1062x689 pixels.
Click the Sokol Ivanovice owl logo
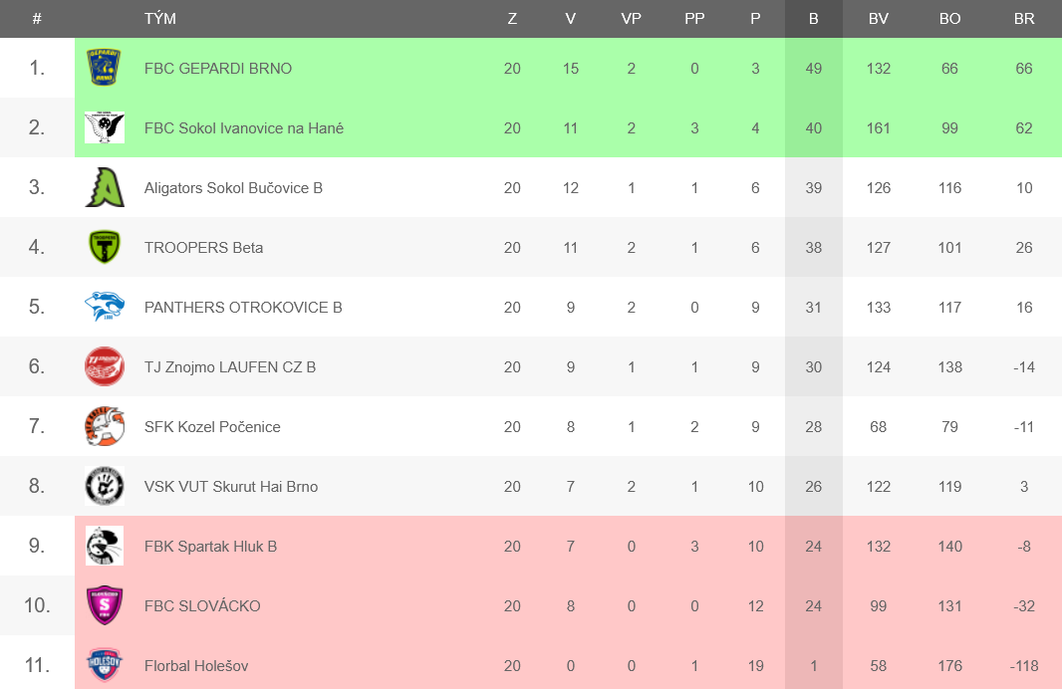(x=105, y=127)
